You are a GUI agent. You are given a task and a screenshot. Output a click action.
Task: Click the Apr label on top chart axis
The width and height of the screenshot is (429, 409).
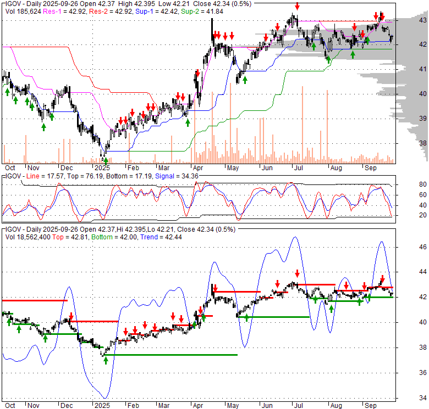click(198, 168)
